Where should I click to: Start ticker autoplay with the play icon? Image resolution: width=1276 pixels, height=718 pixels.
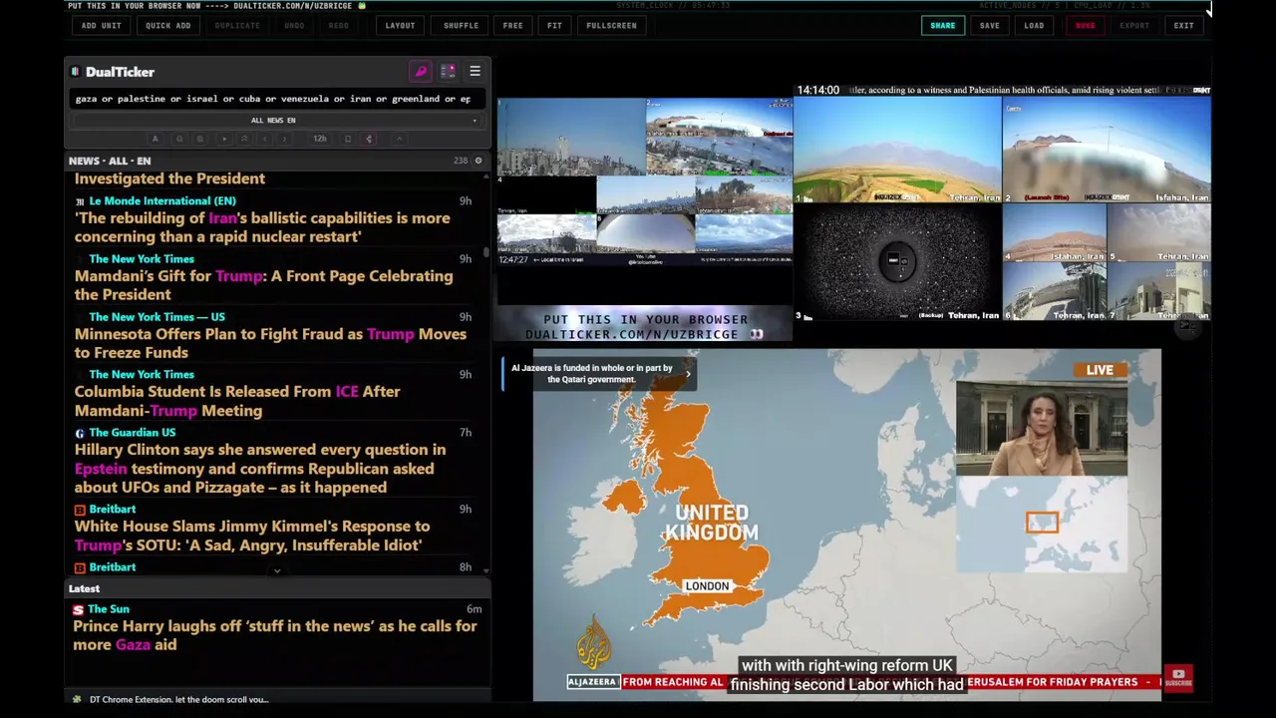(224, 139)
